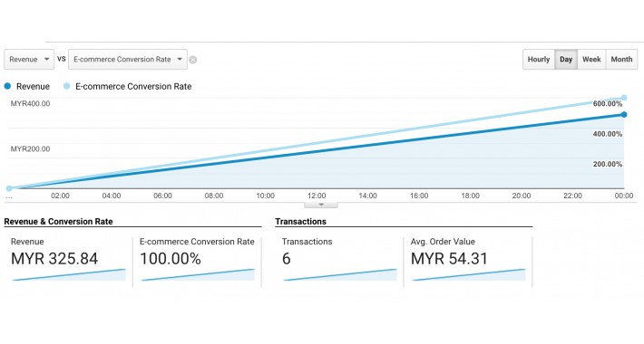Click the MYR400.00 axis label
Screen dimensions: 644x344
tap(31, 104)
